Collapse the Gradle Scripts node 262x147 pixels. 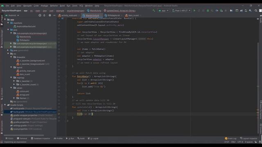pyautogui.click(x=5, y=105)
